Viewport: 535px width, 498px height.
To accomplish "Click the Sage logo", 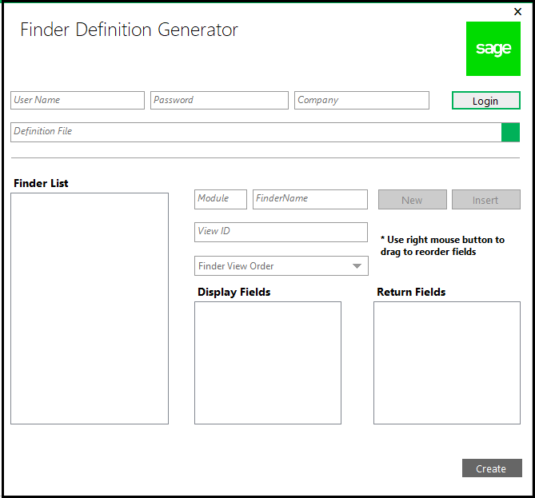I will point(493,49).
